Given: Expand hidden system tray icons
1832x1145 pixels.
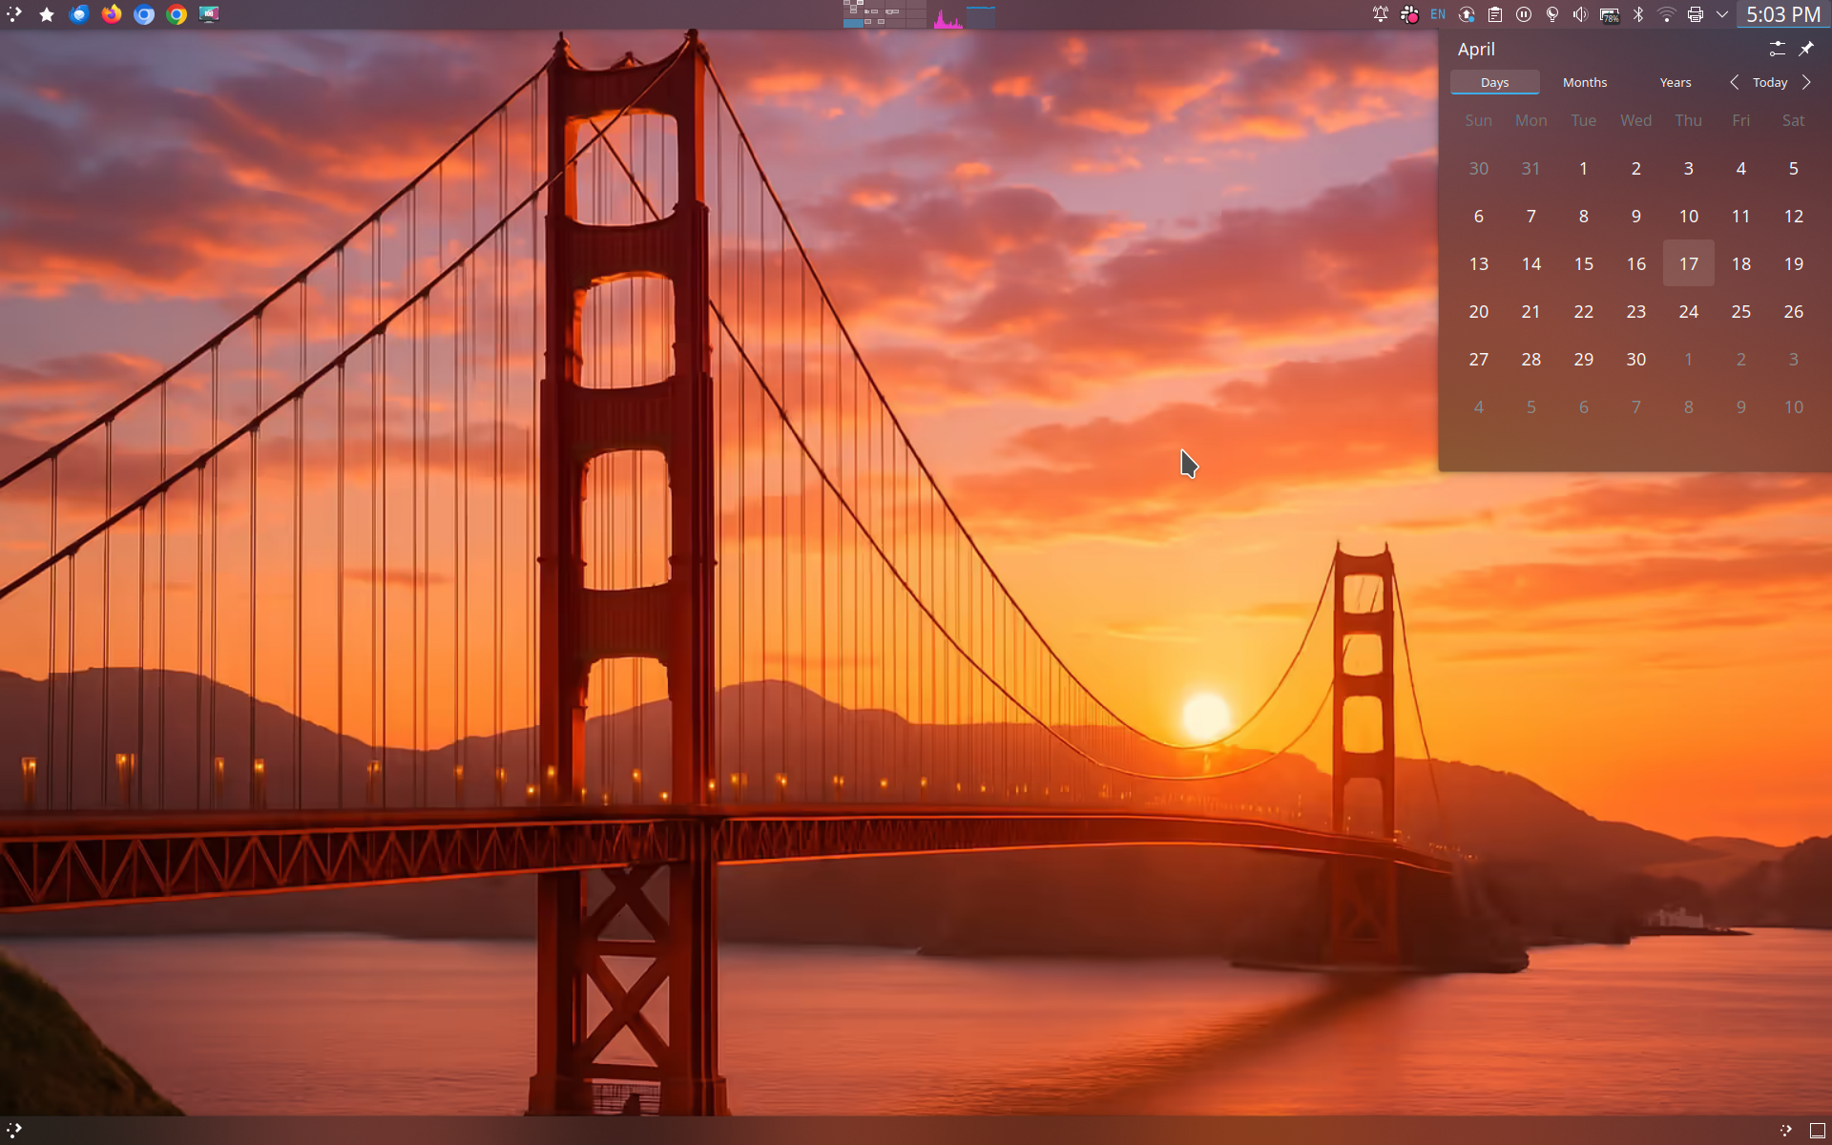Looking at the screenshot, I should [x=1722, y=14].
